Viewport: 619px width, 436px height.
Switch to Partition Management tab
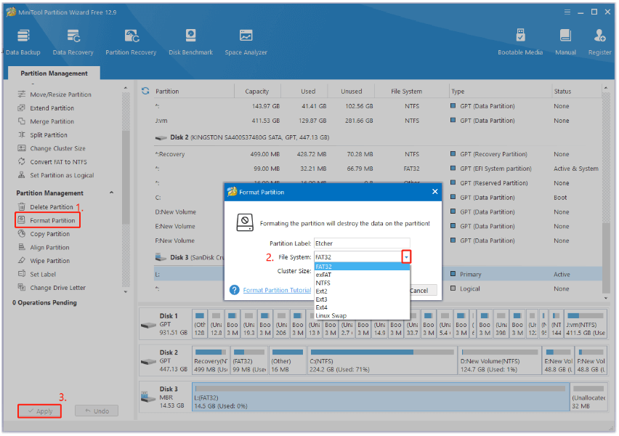[54, 73]
